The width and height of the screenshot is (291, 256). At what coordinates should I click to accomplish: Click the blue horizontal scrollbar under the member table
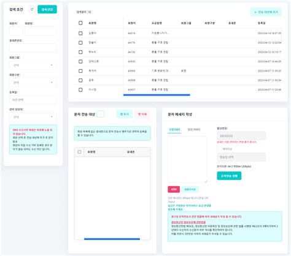[157, 95]
